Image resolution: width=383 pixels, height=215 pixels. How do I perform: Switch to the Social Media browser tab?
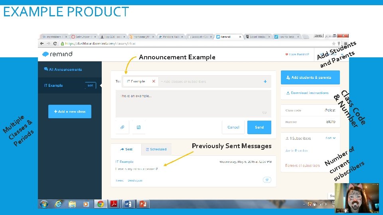tap(258, 37)
